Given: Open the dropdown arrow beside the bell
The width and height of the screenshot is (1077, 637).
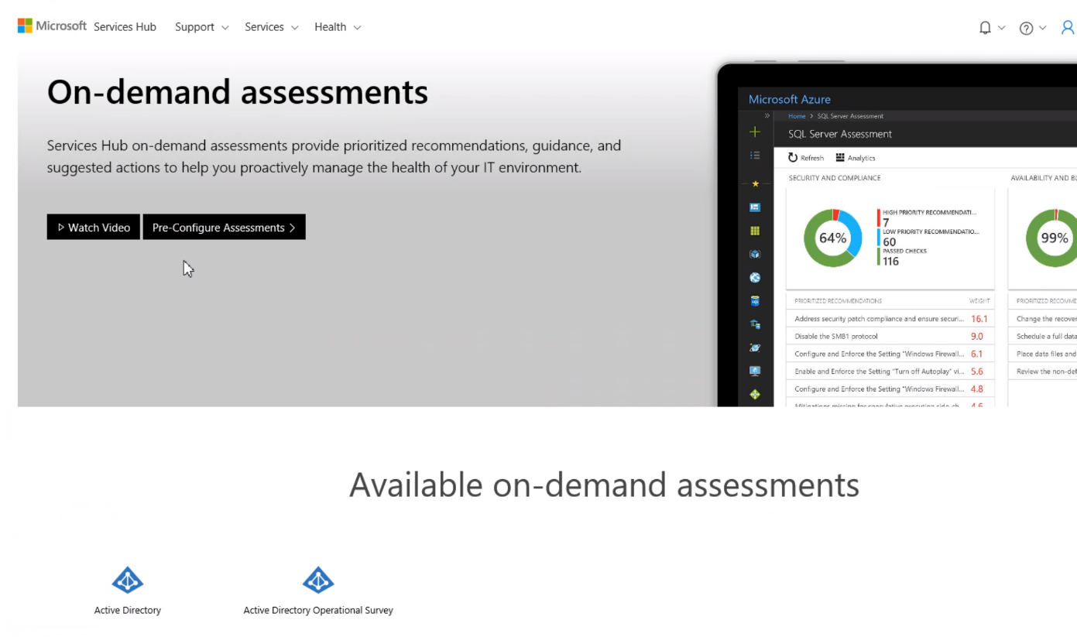Looking at the screenshot, I should (1001, 28).
